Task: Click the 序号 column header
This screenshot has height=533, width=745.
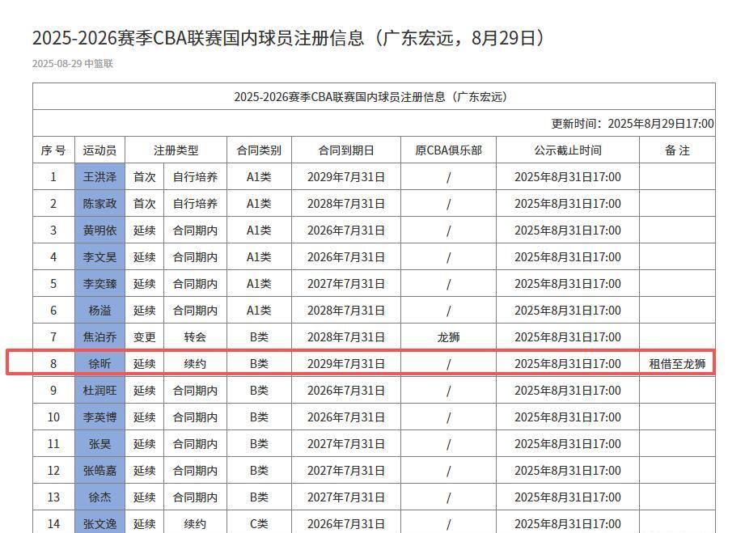Action: pos(53,150)
